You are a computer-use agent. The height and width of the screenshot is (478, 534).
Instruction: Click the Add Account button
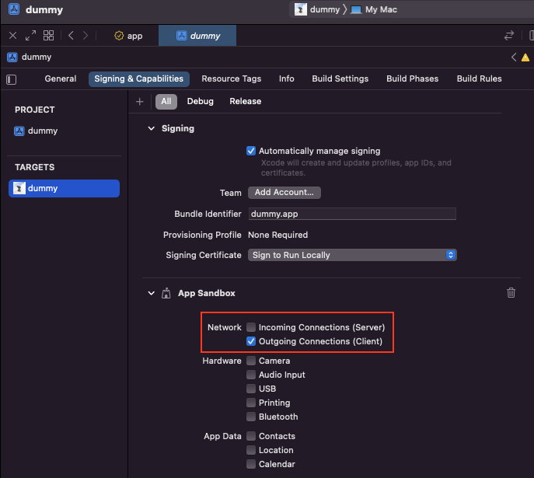pos(284,192)
